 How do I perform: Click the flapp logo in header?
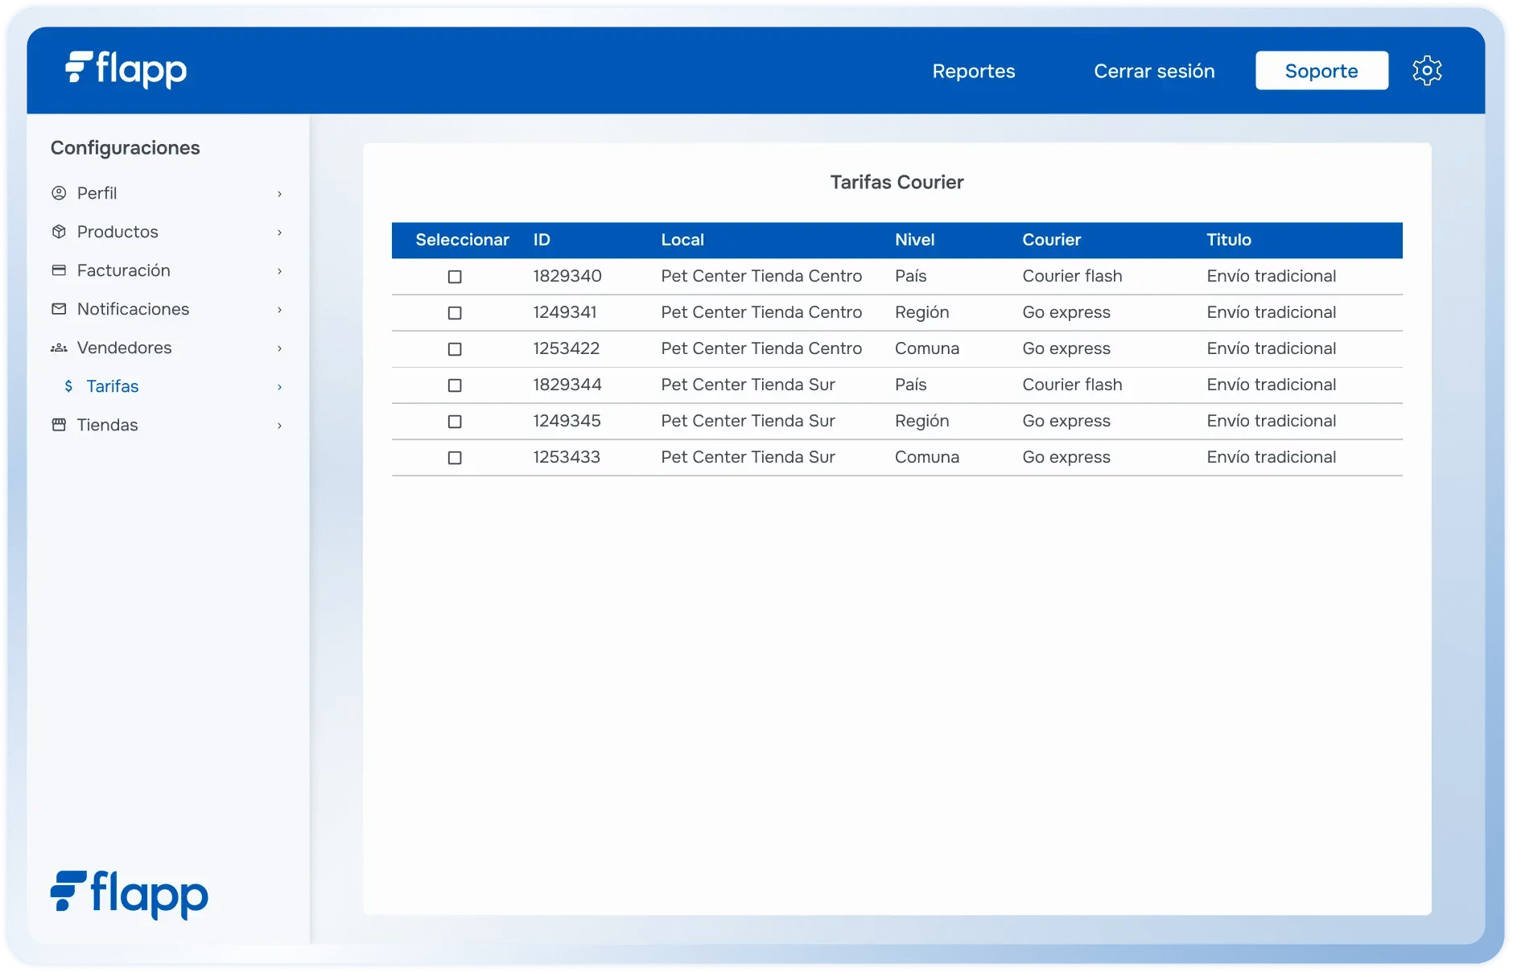coord(126,69)
